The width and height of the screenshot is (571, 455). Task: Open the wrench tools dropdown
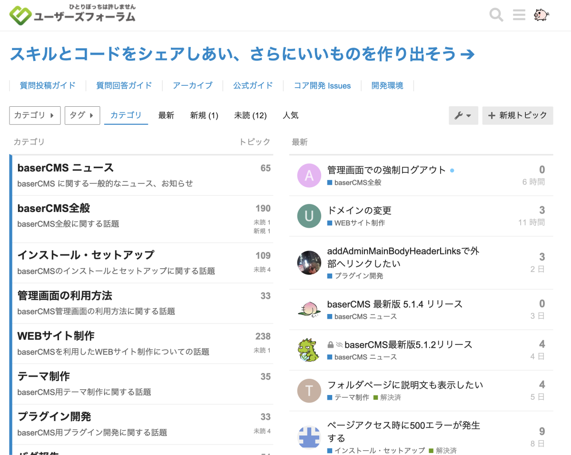point(463,116)
